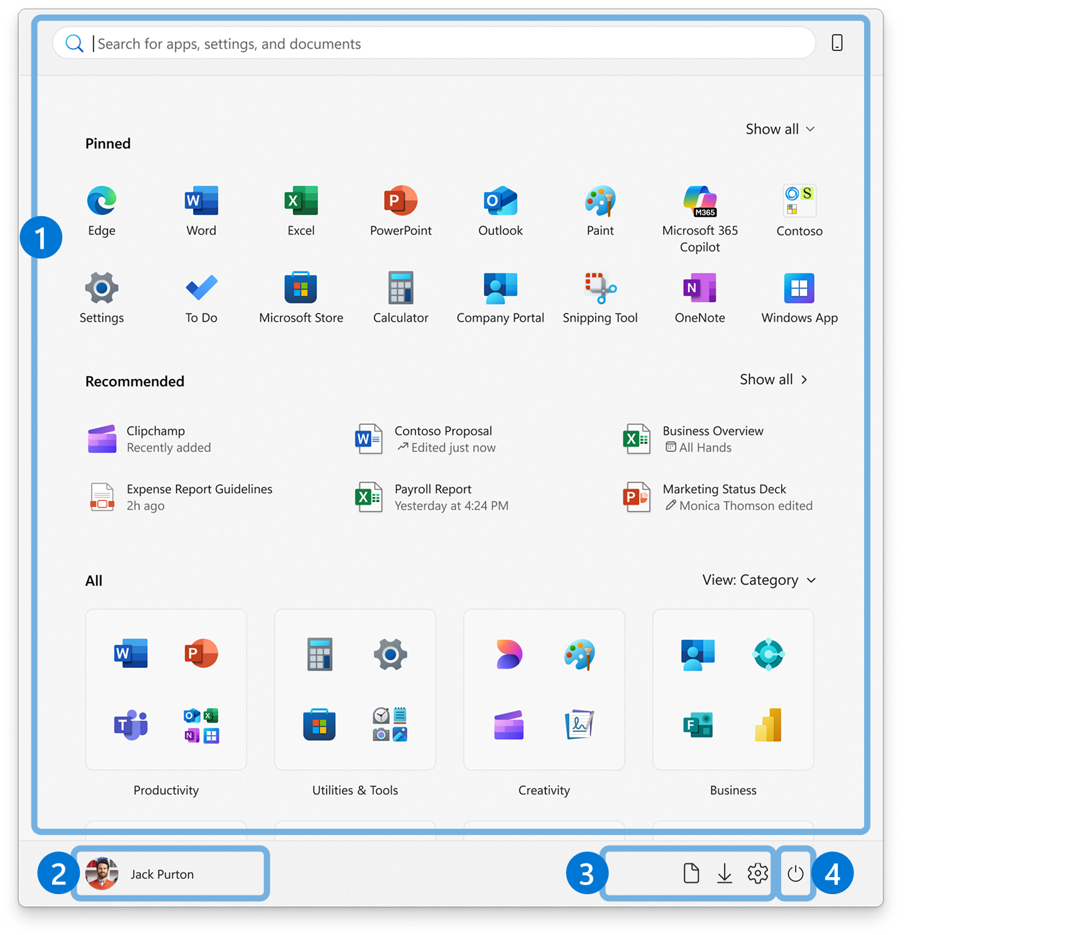
Task: Open recommended Clipchamp recently added
Action: [151, 439]
